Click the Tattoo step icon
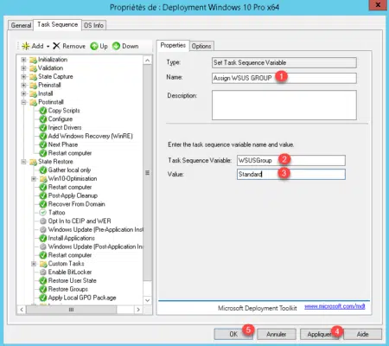 coord(43,213)
